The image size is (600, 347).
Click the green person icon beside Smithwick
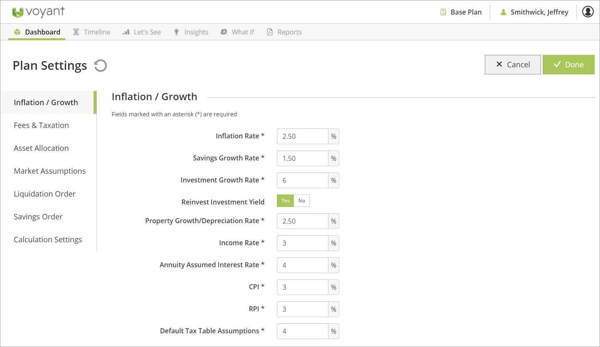coord(504,12)
